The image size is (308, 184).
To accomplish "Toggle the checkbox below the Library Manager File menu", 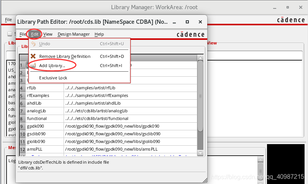I will coord(10,34).
